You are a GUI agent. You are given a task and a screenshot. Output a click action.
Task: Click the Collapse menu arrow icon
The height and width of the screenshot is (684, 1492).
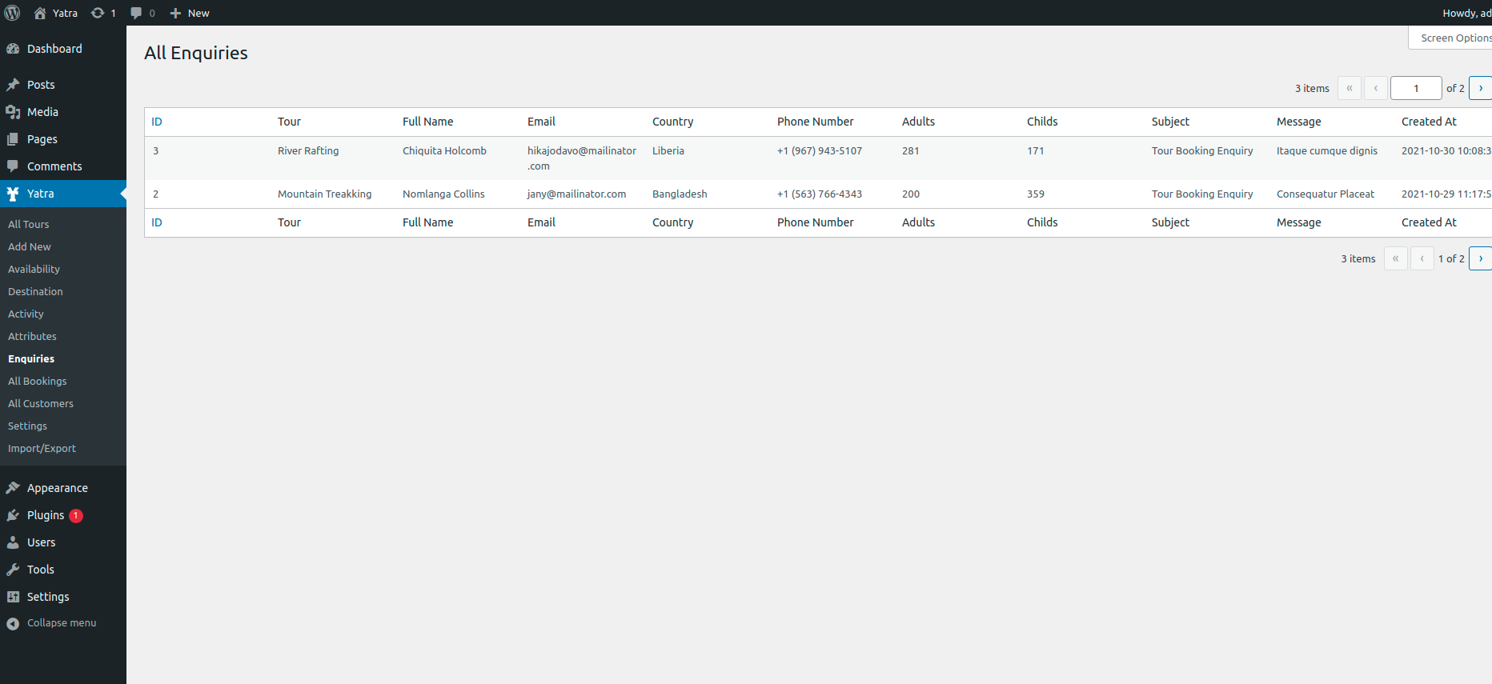click(13, 623)
